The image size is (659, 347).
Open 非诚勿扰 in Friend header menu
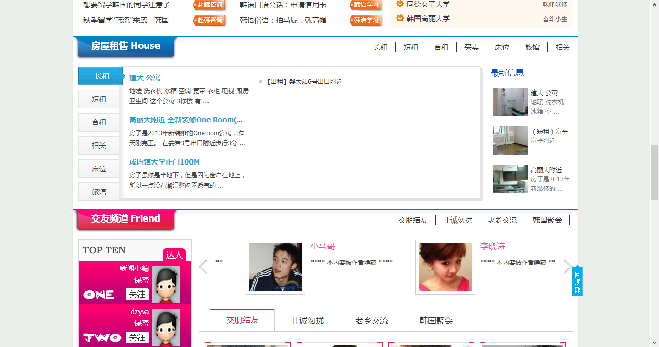coord(458,220)
